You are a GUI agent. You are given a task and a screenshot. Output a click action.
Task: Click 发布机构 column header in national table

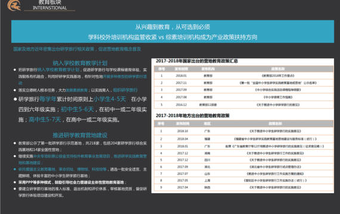208,69
